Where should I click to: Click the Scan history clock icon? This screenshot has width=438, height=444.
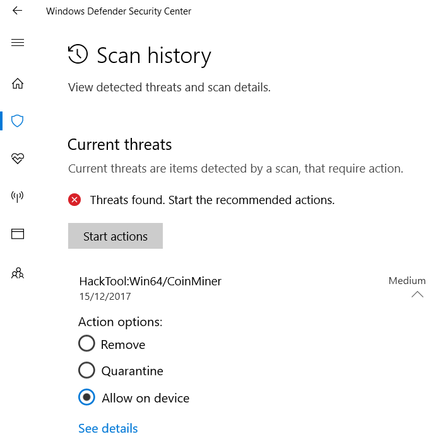click(78, 54)
